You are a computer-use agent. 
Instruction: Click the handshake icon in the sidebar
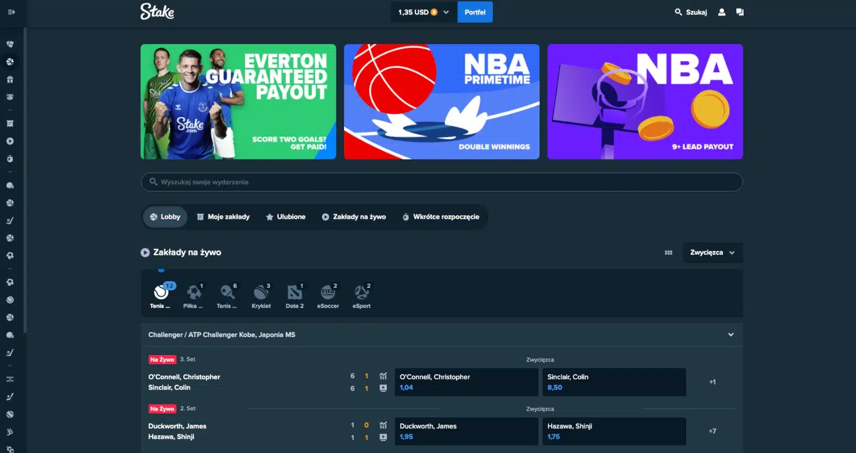[x=10, y=97]
